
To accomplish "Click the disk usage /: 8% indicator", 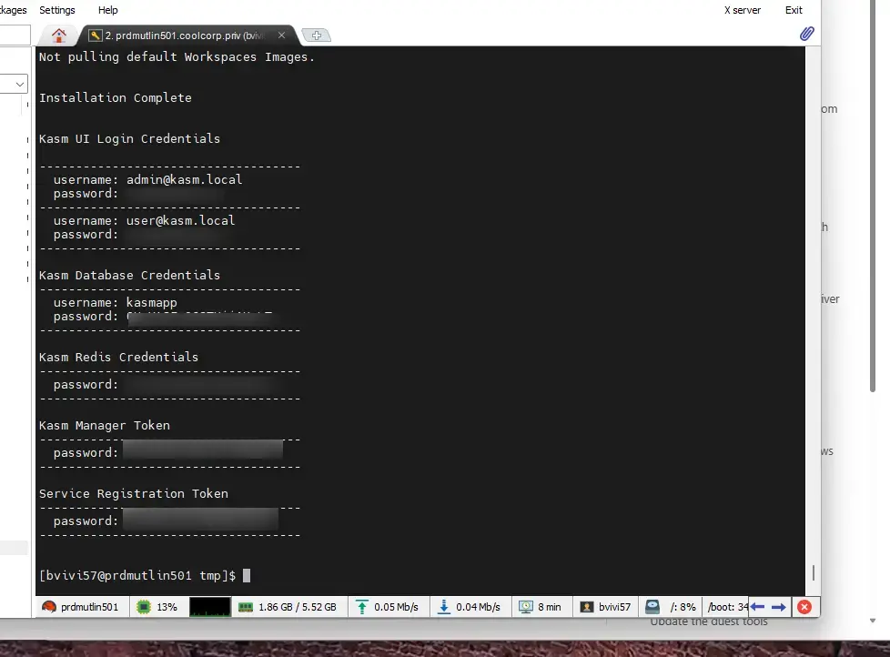I will click(671, 607).
